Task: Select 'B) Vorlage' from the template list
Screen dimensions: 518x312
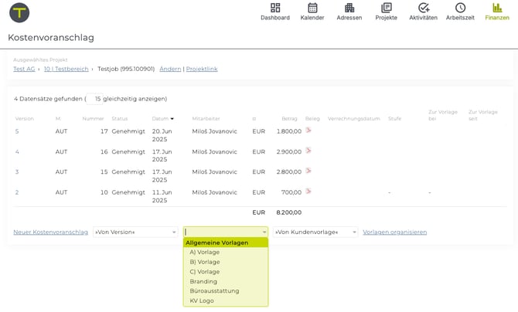Action: [x=205, y=262]
